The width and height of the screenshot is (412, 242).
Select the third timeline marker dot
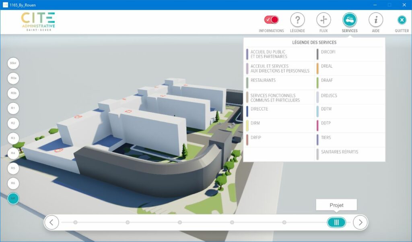pyautogui.click(x=180, y=222)
